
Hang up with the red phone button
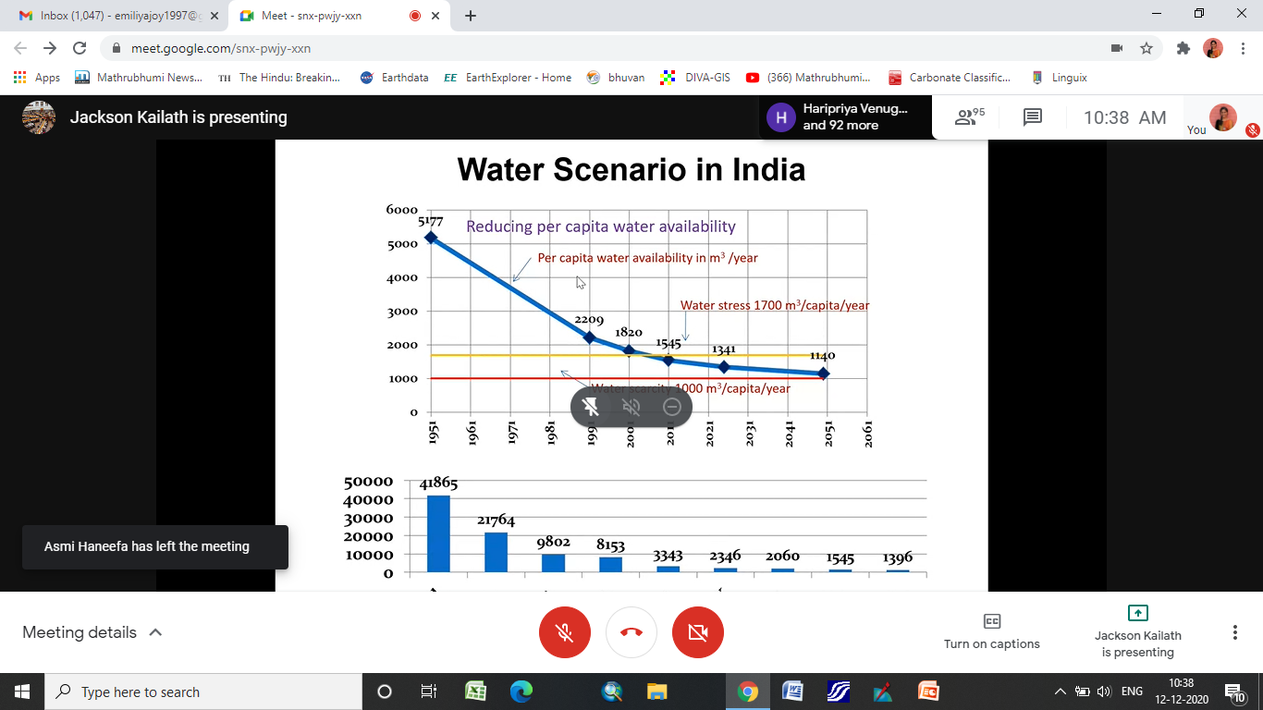tap(631, 632)
